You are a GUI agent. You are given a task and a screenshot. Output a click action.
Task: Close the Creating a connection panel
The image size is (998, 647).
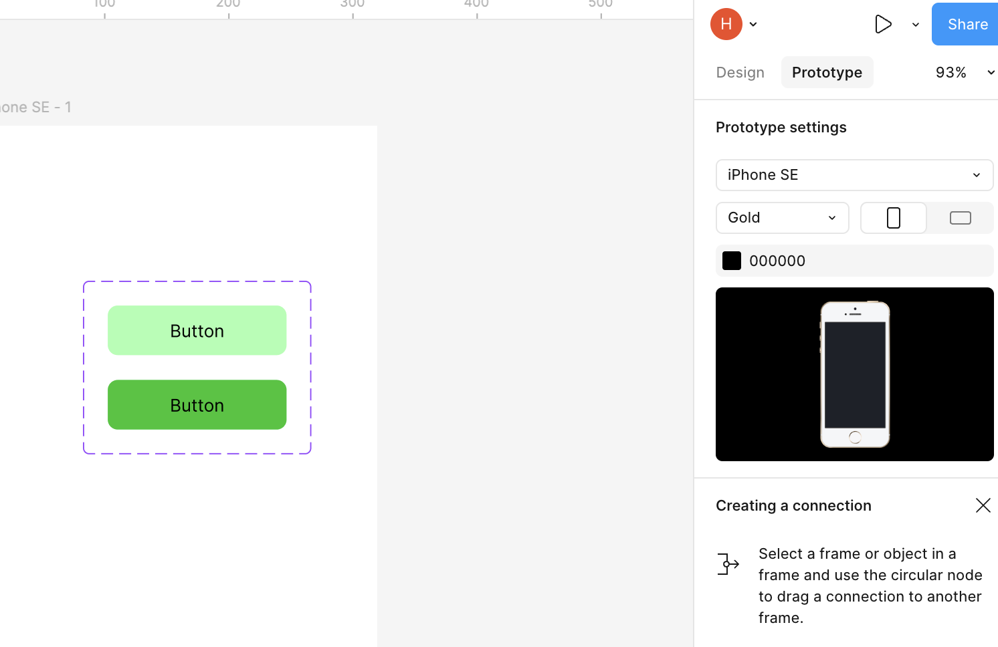click(983, 505)
